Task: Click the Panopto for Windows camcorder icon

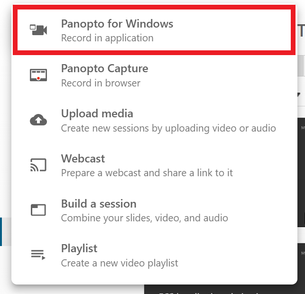Action: coord(38,30)
